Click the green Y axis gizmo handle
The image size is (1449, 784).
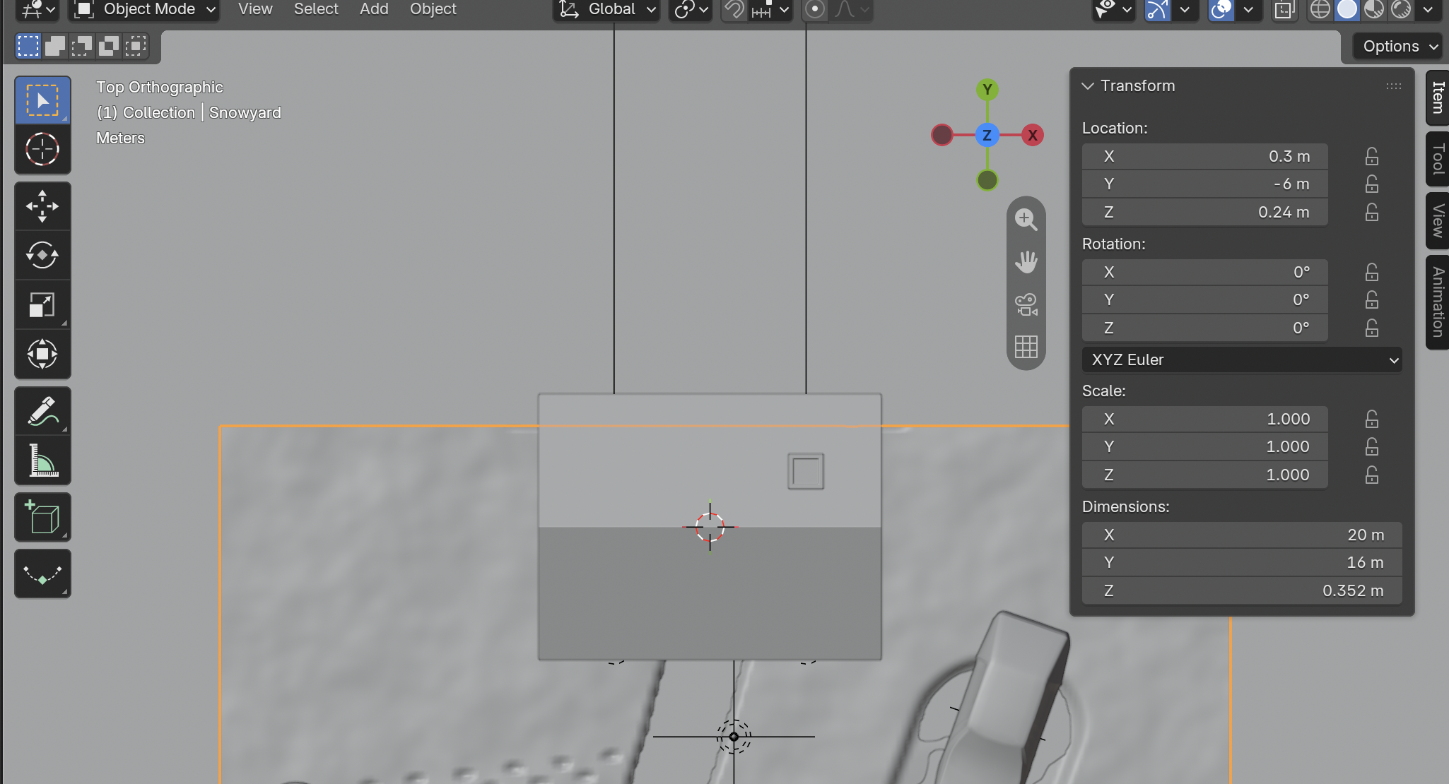(987, 90)
